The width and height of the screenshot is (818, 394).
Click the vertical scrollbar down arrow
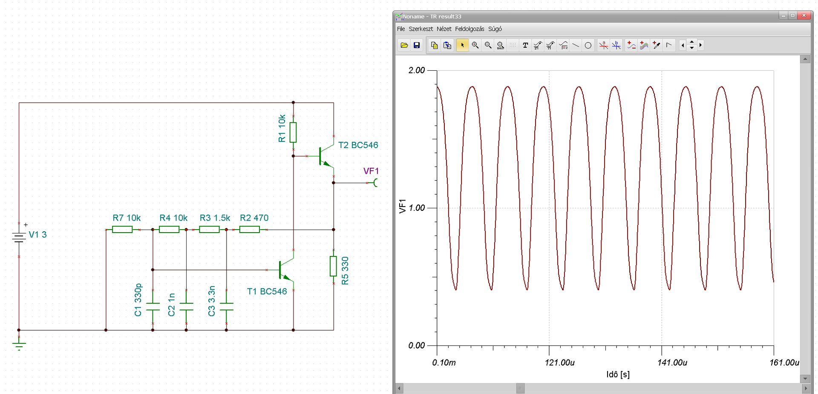(x=805, y=378)
